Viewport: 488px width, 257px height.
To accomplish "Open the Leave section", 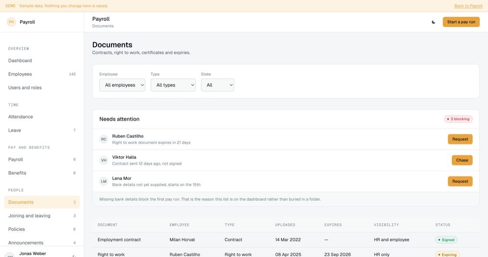I will 42,130.
